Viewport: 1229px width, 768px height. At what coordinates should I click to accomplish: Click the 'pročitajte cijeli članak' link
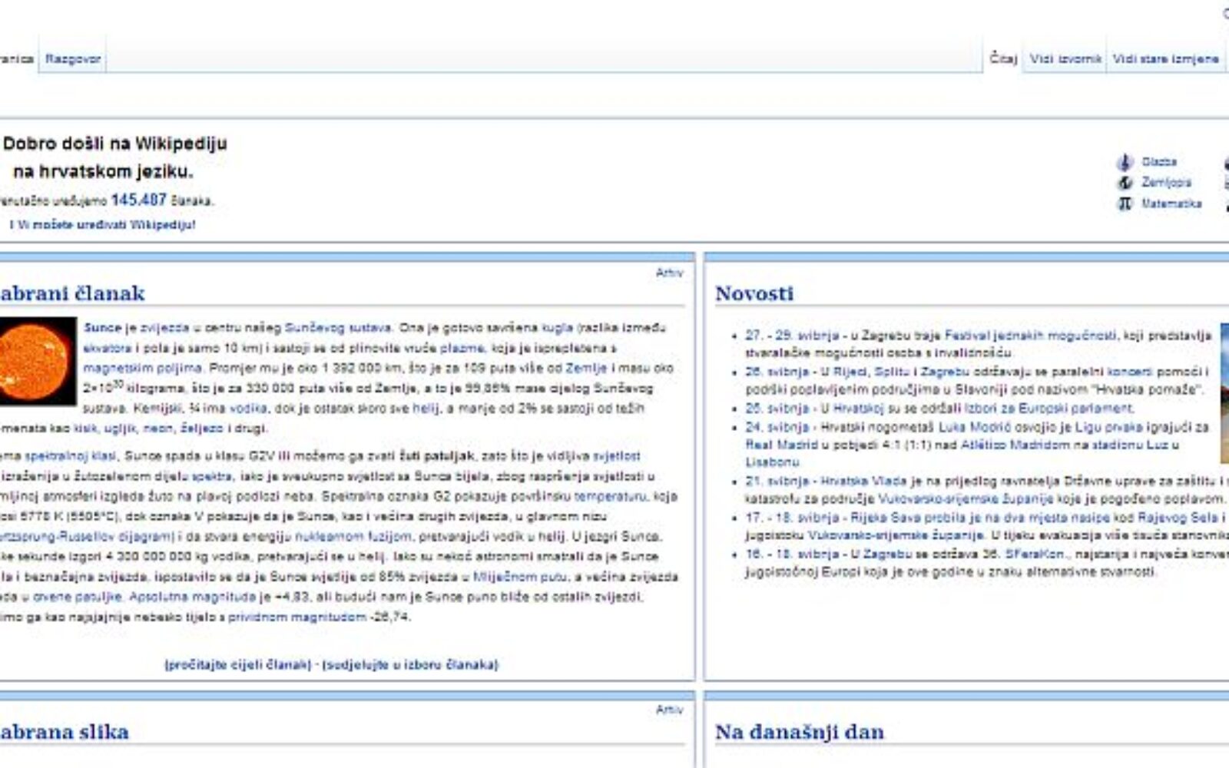pos(238,664)
